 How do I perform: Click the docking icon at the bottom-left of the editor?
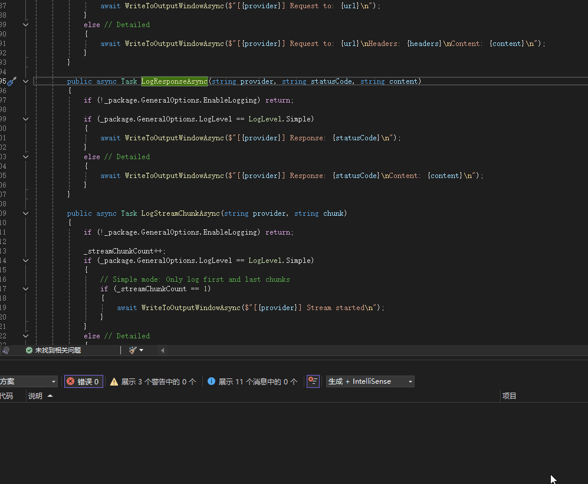tap(6, 350)
